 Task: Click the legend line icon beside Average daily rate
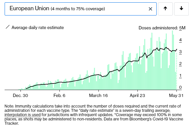point(8,27)
